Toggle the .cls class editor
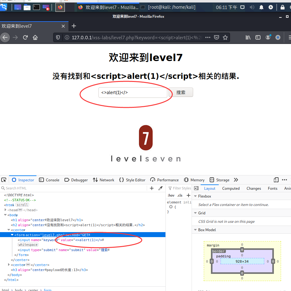This screenshot has width=291, height=291. pyautogui.click(x=180, y=195)
